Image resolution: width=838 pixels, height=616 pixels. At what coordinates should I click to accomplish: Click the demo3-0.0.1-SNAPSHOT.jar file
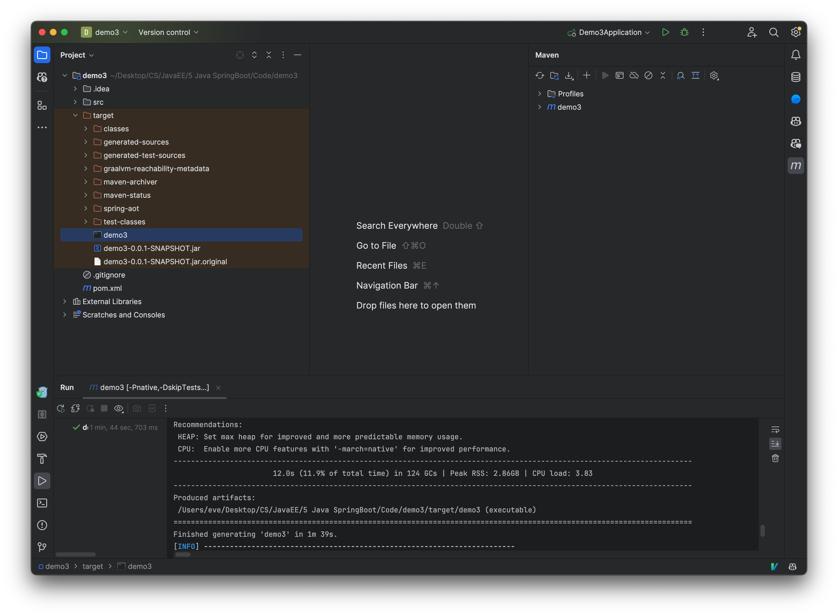(152, 248)
